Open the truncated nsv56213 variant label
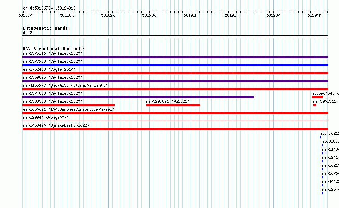Viewport: 339px width, 208px height. pos(330,165)
